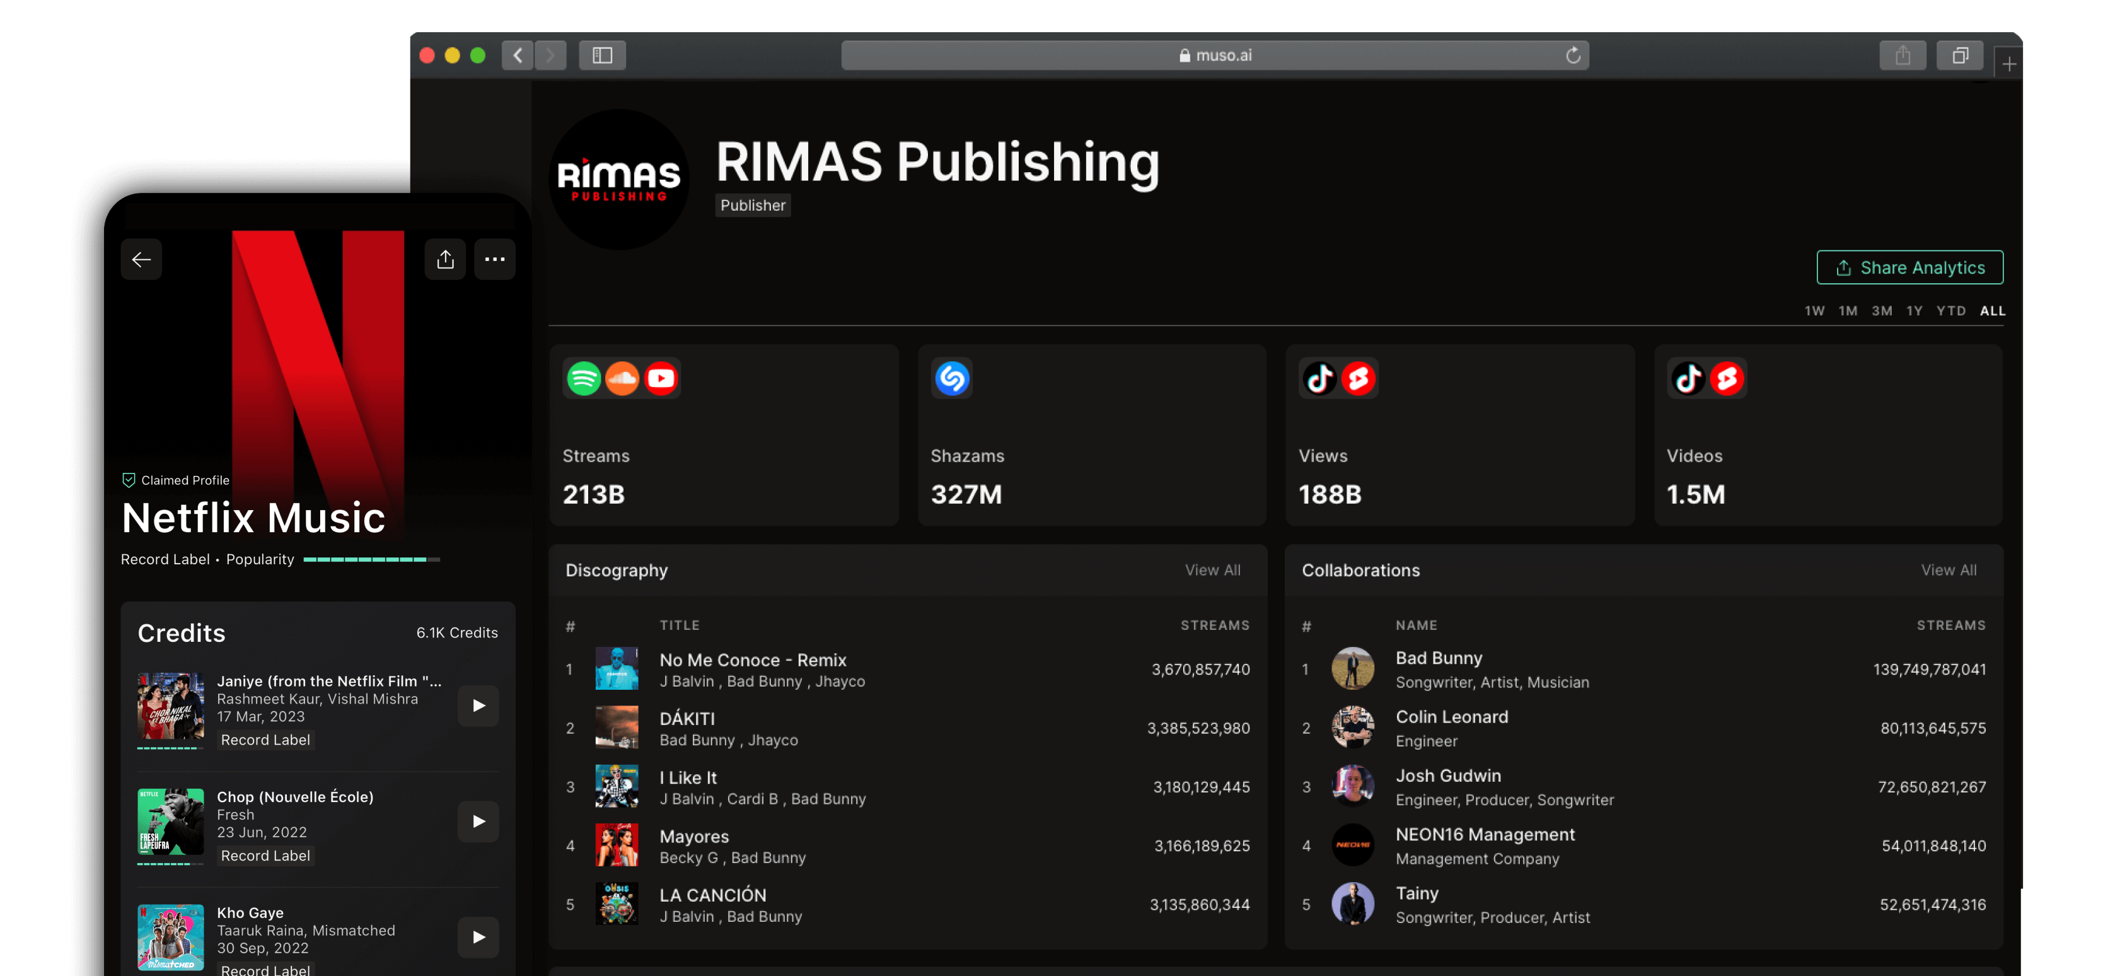
Task: Click the YouTube Shorts icon in Views card
Action: click(x=1359, y=379)
